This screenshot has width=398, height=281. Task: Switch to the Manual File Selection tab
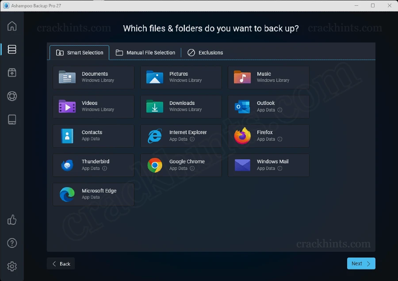tap(145, 53)
